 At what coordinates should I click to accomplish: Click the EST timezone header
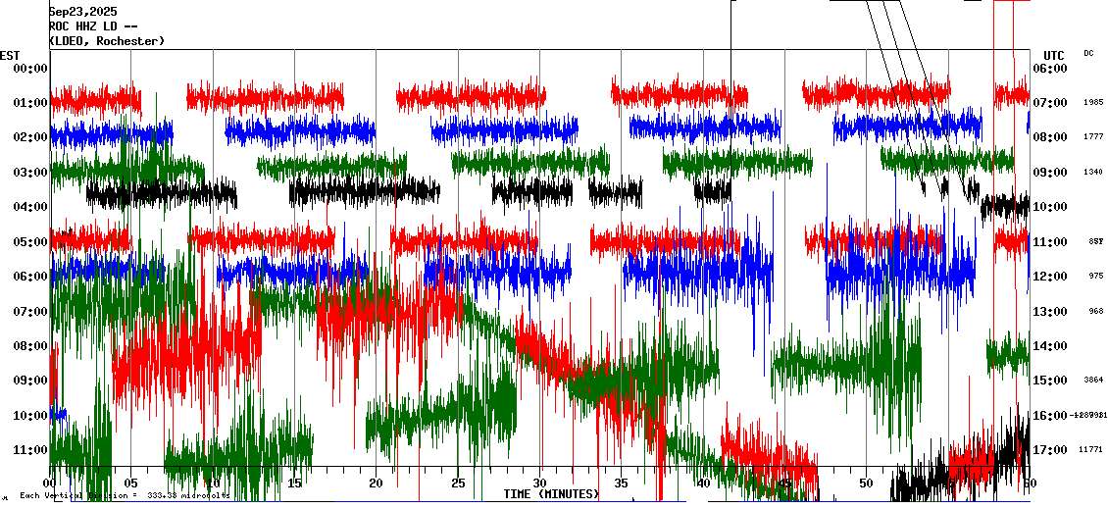point(10,55)
